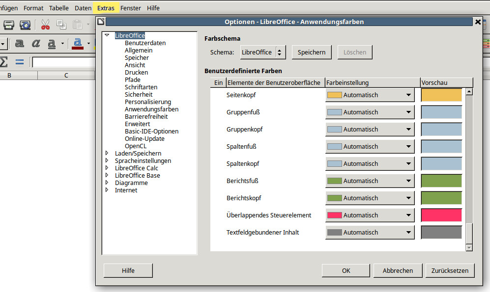
Task: Select the Anwendungsfarben tree item
Action: 151,109
